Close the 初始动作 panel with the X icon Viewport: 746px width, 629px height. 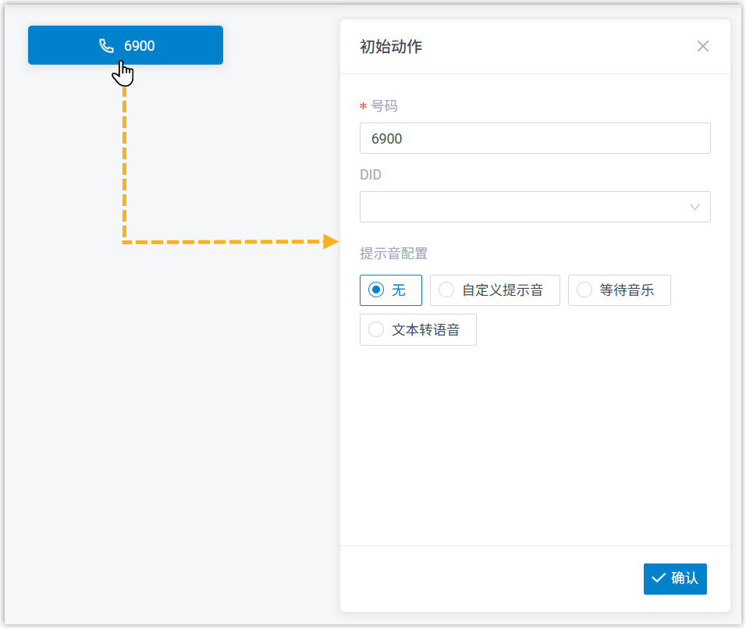tap(702, 46)
